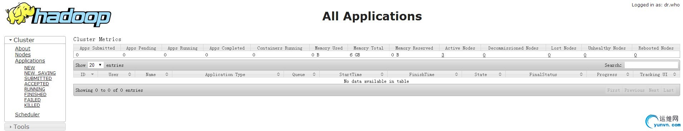Viewport: 683px width, 131px height.
Task: Filter applications by KILLED state
Action: (32, 105)
